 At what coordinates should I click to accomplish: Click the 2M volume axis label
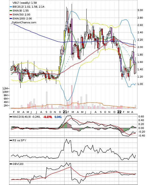tap(6, 106)
